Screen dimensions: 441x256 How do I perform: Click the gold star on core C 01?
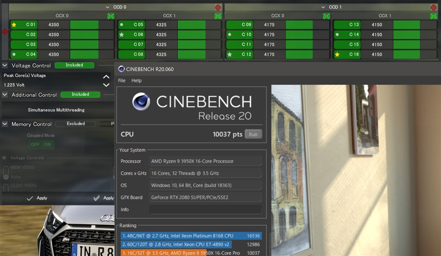pyautogui.click(x=14, y=25)
